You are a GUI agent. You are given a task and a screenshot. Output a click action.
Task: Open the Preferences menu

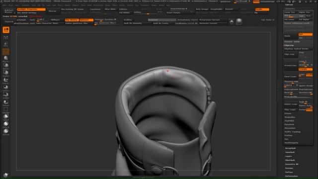coord(98,5)
